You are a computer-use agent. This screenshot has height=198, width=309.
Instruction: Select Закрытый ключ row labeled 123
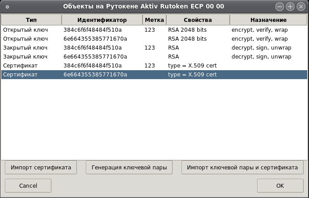154,48
